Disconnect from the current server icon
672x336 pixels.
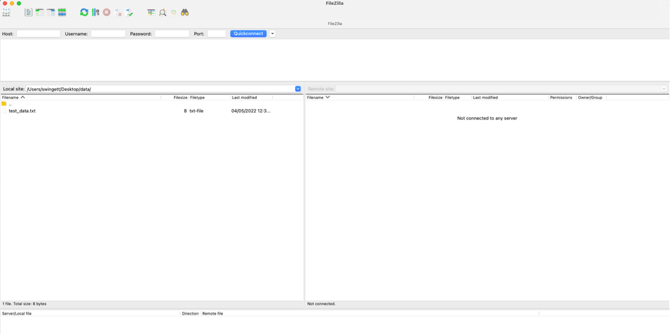118,13
